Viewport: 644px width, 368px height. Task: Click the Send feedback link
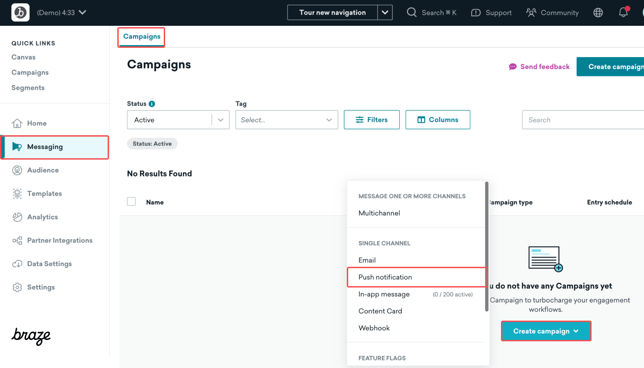539,67
